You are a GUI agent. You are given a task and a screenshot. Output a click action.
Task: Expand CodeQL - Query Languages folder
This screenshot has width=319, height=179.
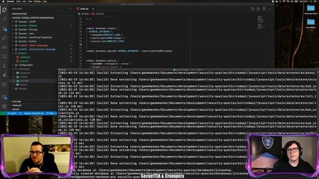click(42, 45)
